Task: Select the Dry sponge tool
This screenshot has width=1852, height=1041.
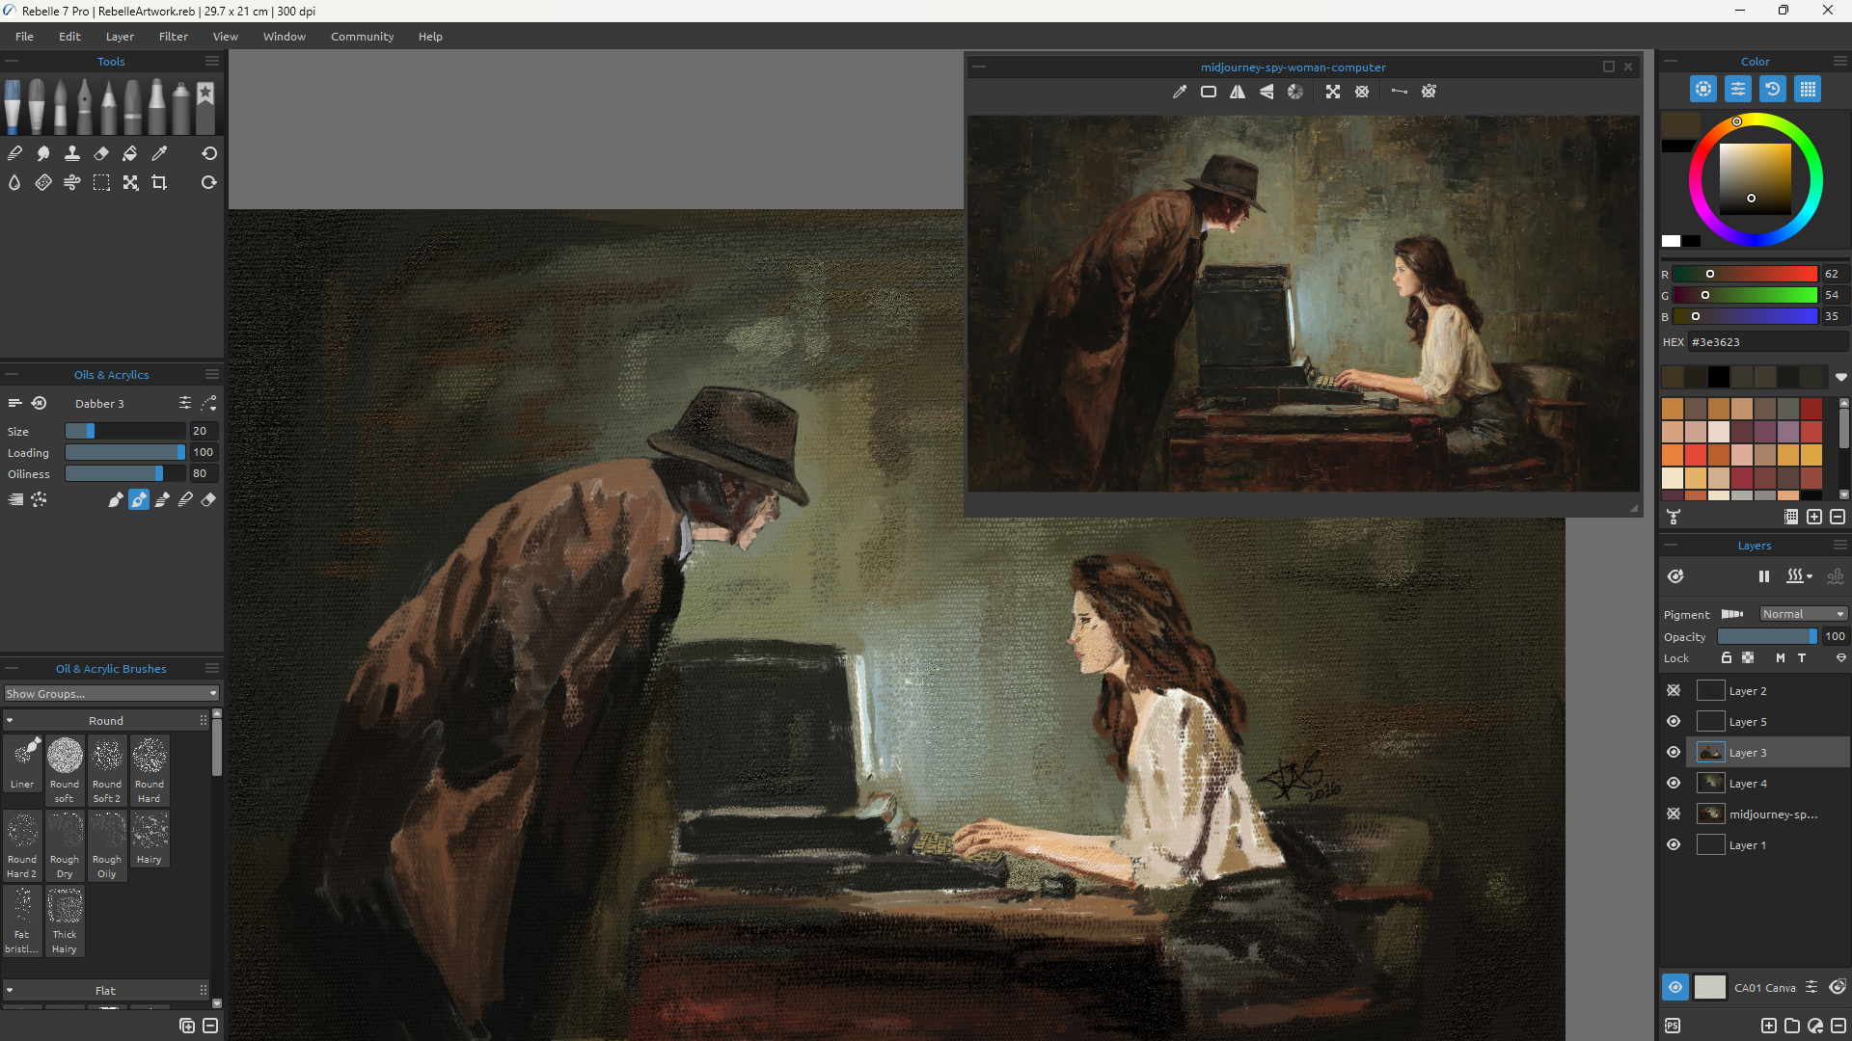Action: click(43, 182)
